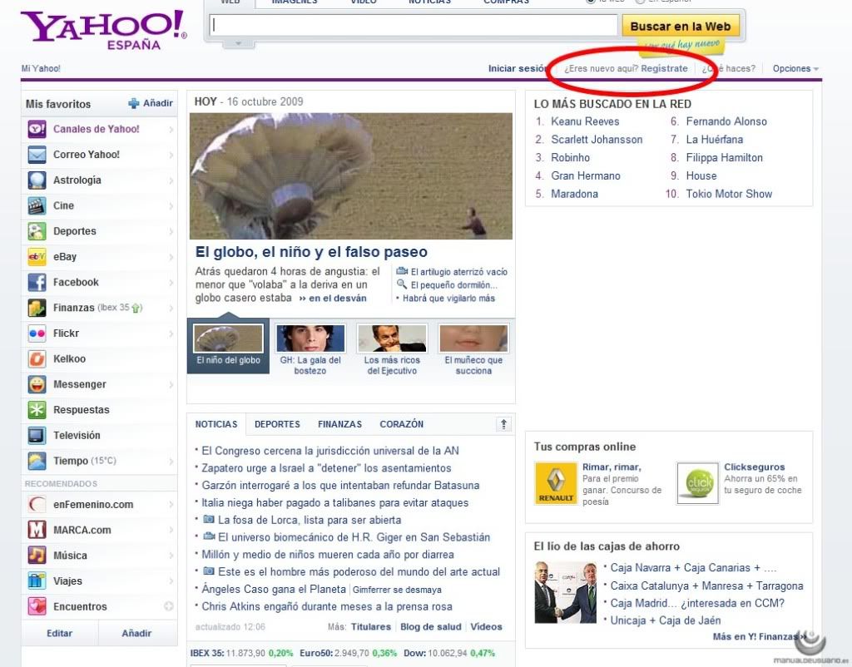852x667 pixels.
Task: Click the Videos link under news
Action: [486, 627]
